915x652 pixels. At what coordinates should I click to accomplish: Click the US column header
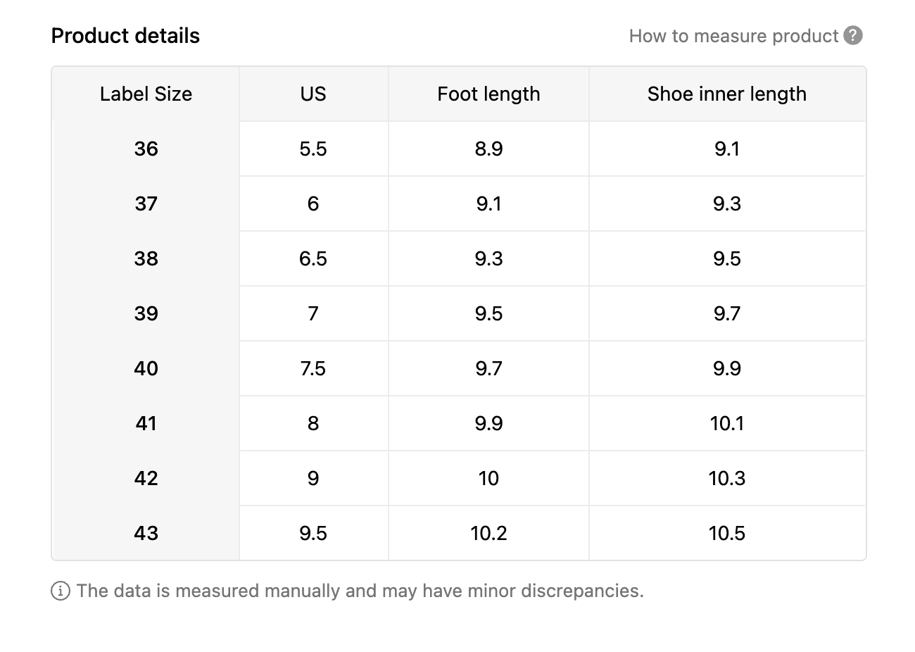[313, 94]
